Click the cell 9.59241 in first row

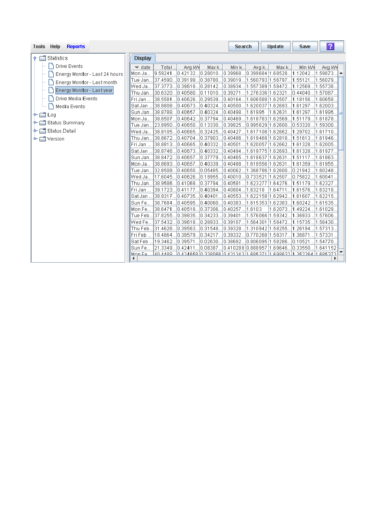tap(165, 73)
